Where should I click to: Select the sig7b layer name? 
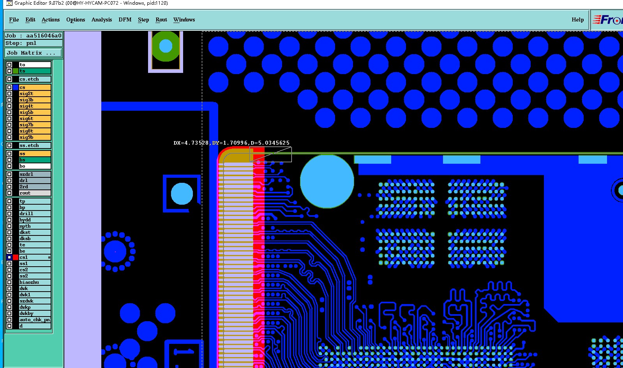click(35, 125)
